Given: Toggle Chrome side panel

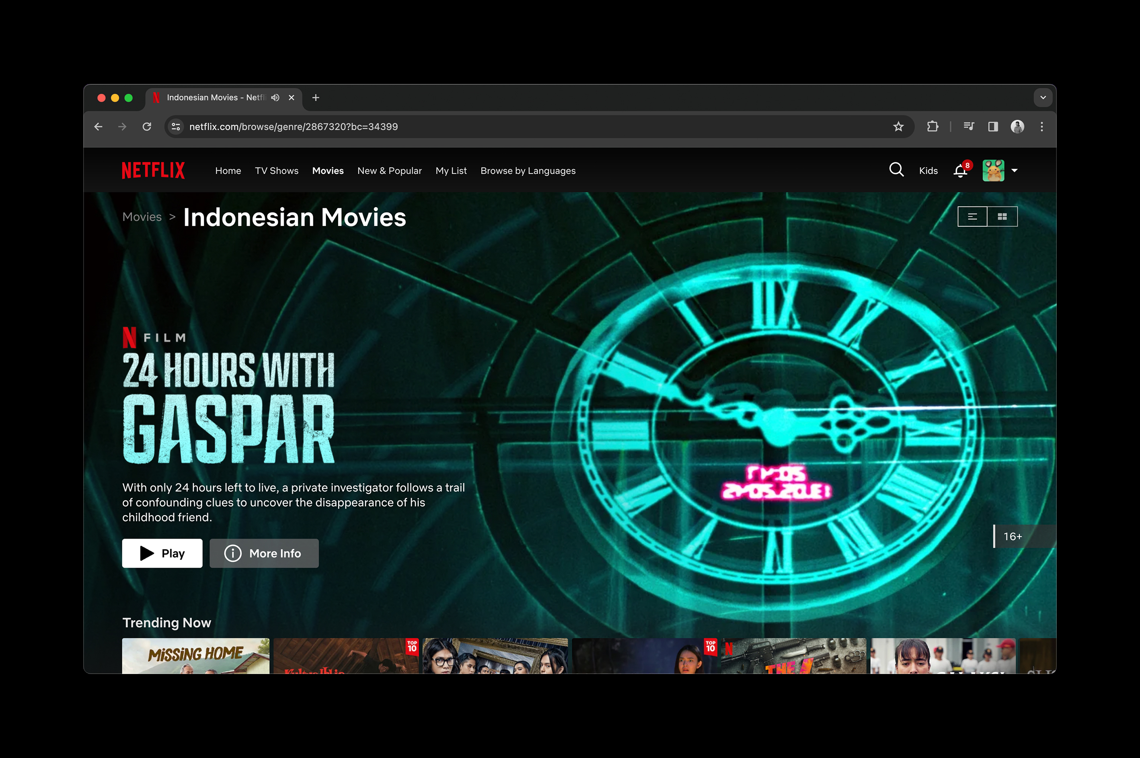Looking at the screenshot, I should 993,127.
